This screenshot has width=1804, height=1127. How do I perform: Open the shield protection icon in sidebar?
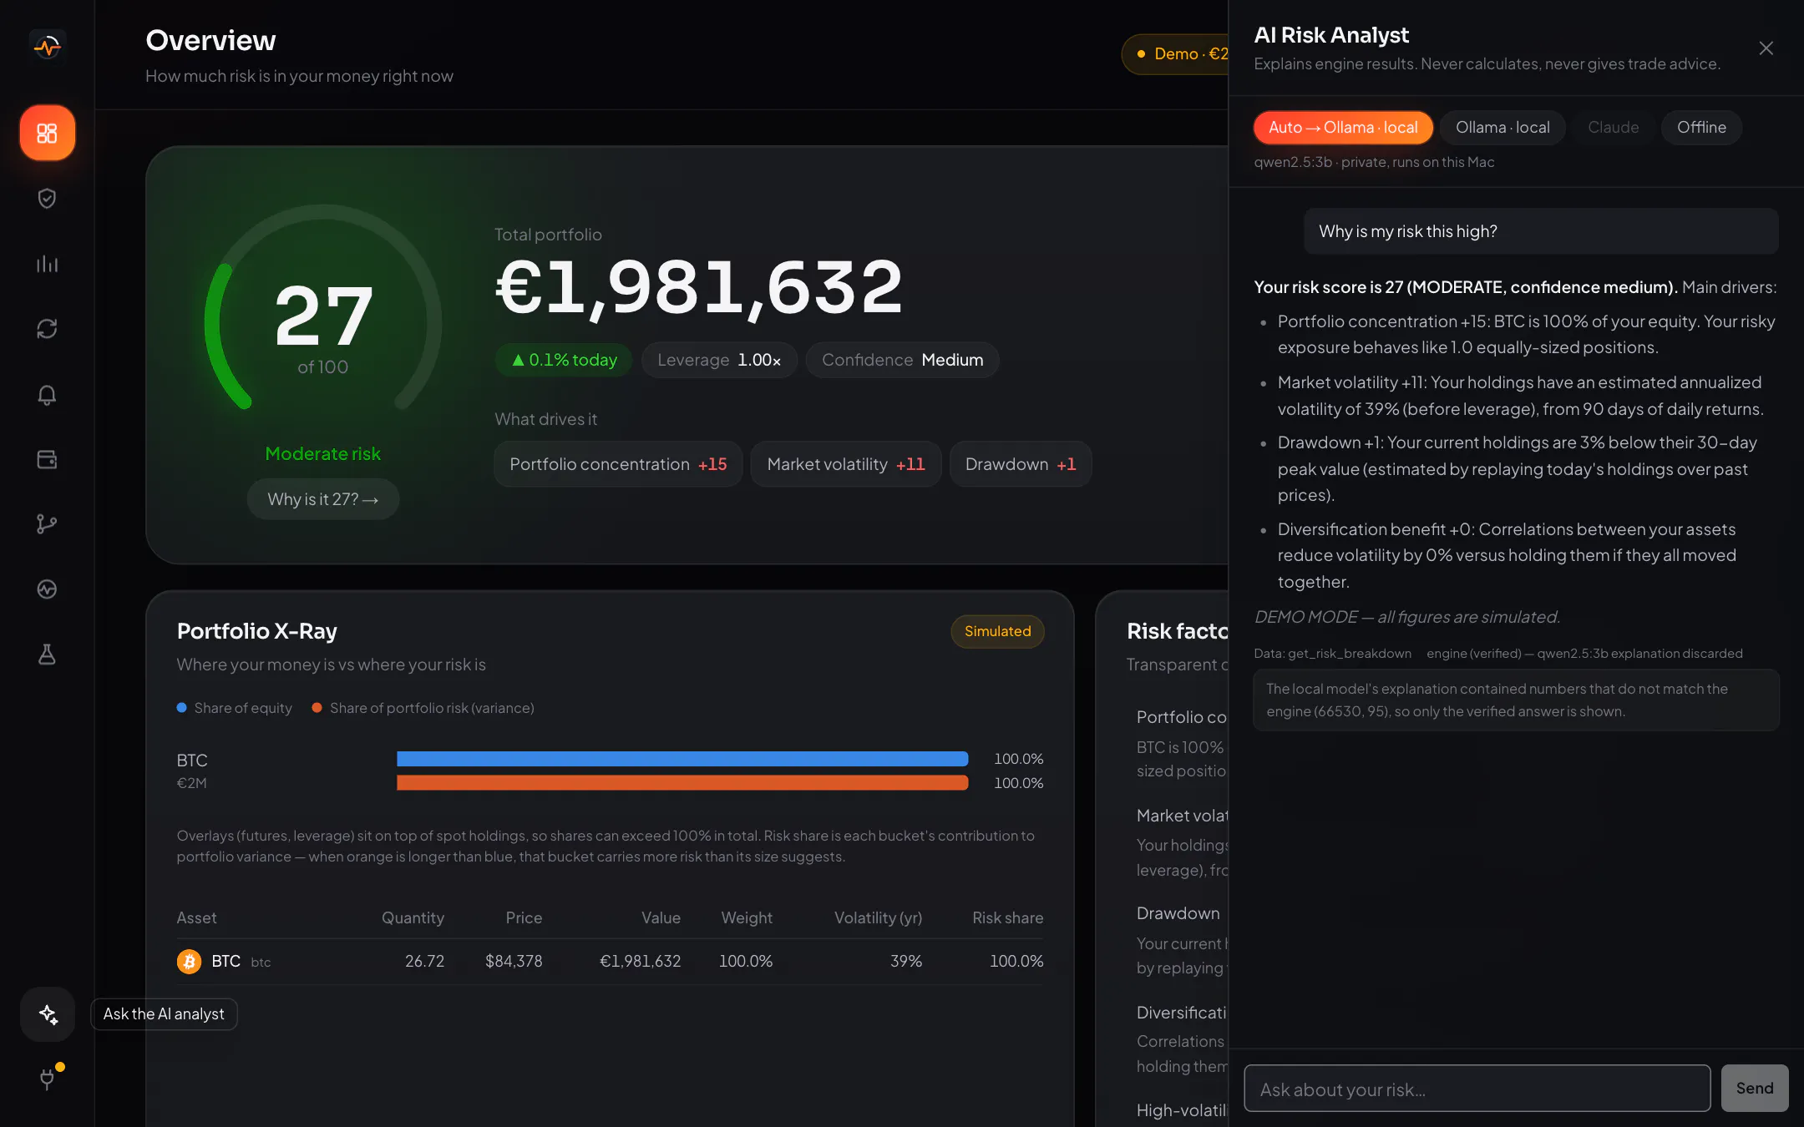[47, 198]
